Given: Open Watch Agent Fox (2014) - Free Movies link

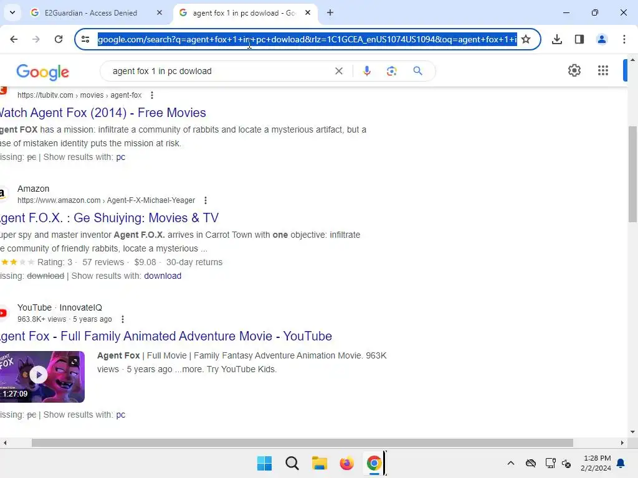Looking at the screenshot, I should (x=103, y=113).
